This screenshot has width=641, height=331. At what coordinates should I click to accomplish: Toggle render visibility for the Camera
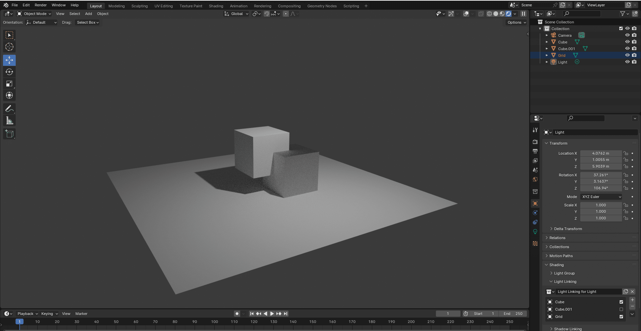[x=635, y=35]
